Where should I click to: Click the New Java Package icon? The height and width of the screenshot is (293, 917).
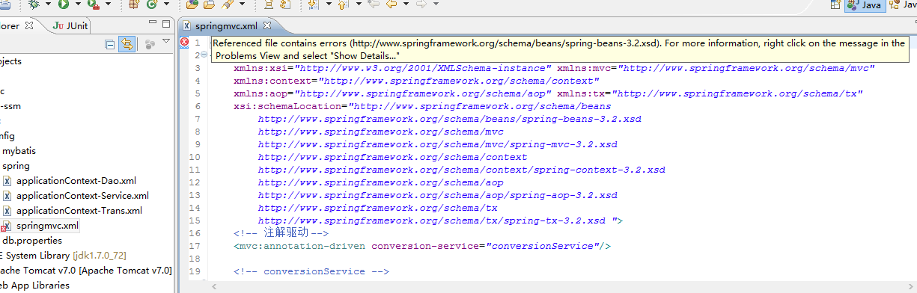coord(134,4)
